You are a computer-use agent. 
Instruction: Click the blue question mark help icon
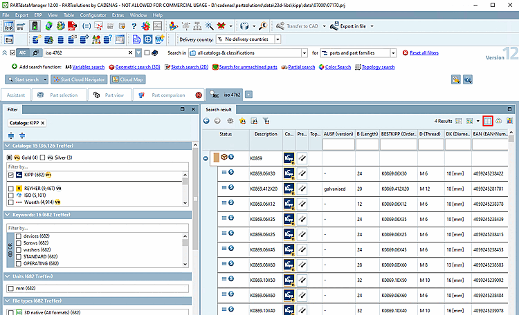[134, 26]
